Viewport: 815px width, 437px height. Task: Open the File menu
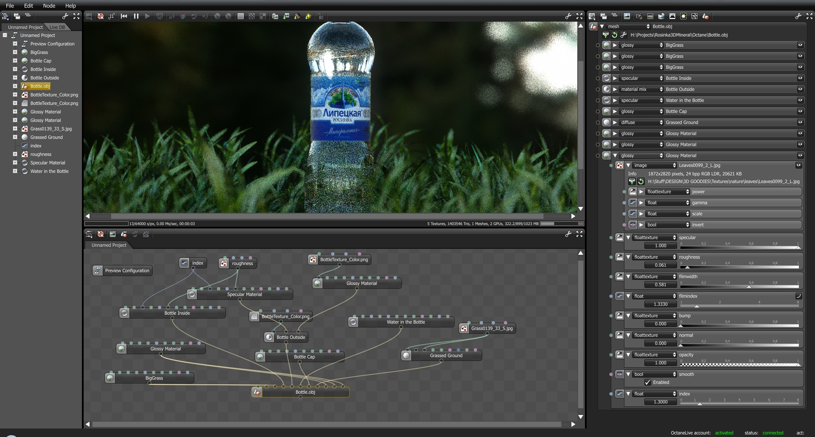pyautogui.click(x=10, y=6)
